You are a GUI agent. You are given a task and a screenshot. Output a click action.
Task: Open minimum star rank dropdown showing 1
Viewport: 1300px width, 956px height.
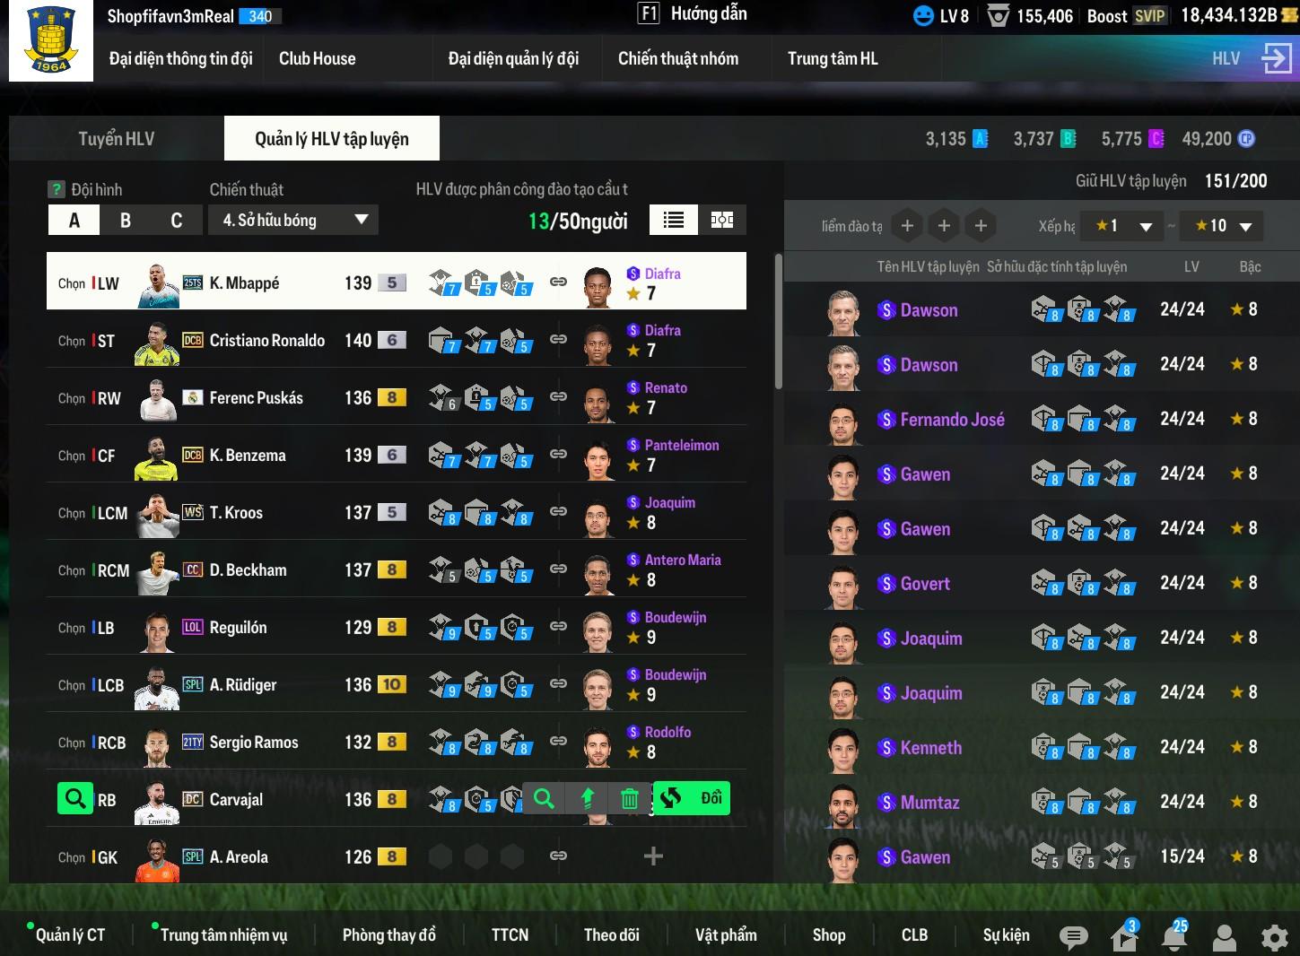[x=1122, y=226]
